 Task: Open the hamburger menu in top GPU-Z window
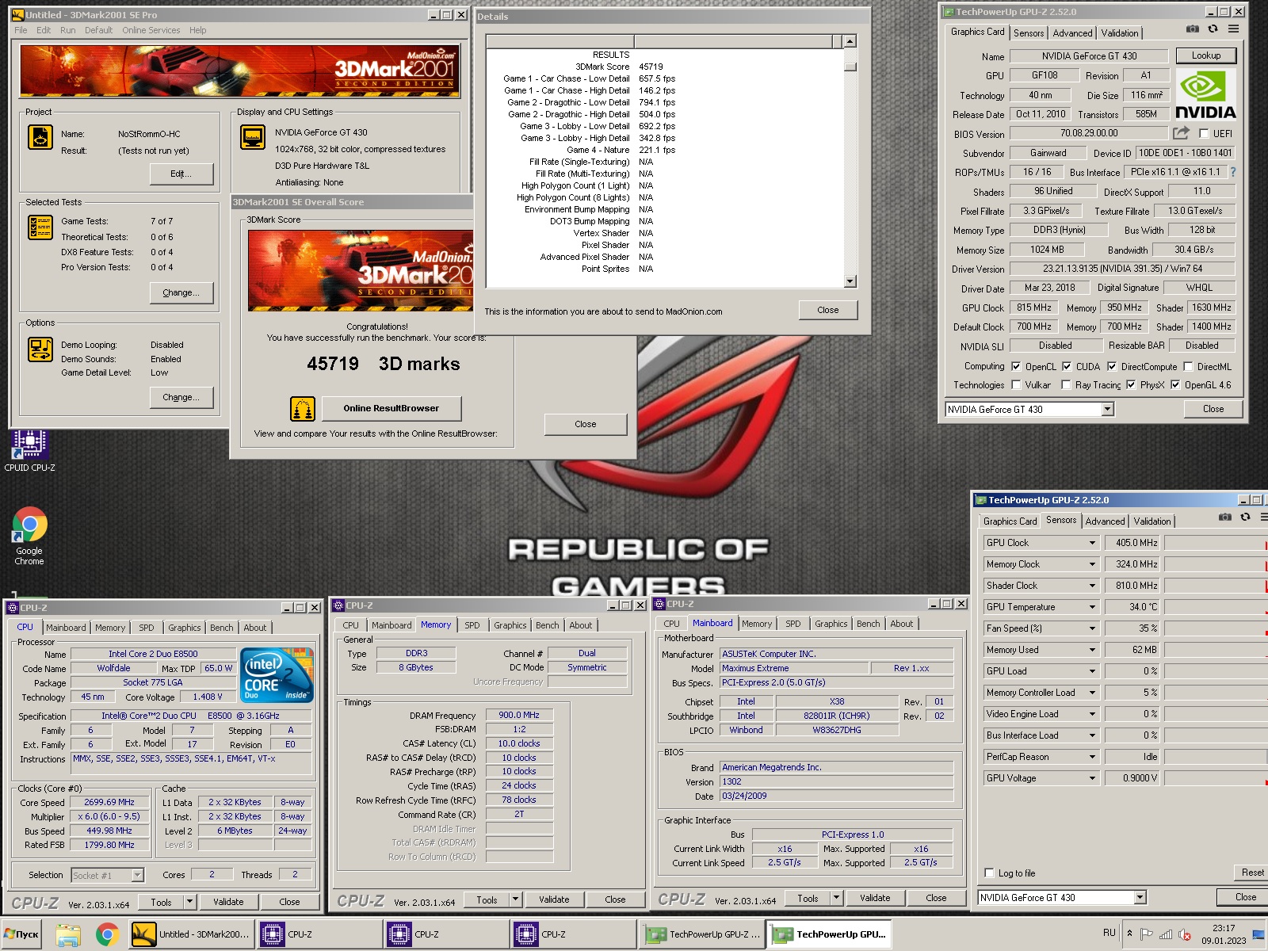point(1233,29)
